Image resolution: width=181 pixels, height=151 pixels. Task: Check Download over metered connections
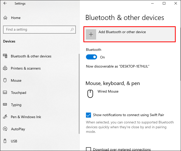click(x=88, y=149)
